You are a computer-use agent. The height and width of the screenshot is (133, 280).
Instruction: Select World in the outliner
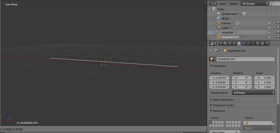225,19
